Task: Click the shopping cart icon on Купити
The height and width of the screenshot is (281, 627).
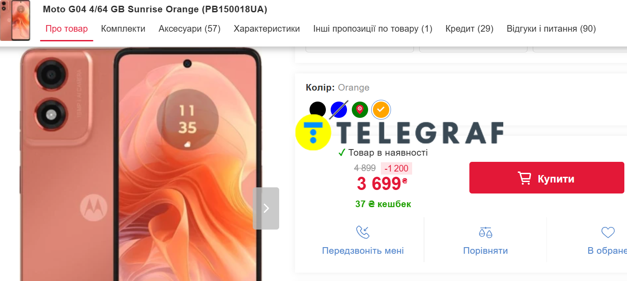Action: click(x=524, y=178)
